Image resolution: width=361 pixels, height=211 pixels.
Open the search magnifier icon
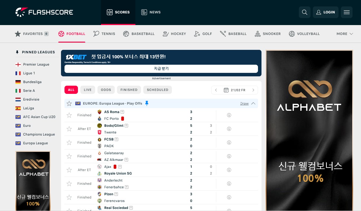[304, 12]
